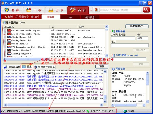The height and width of the screenshot is (114, 153).
Task: Sort the server list by 描述 column
Action: pos(91,27)
